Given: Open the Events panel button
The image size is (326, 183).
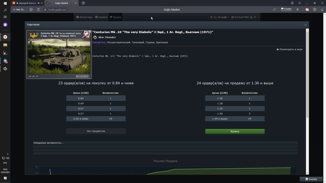Looking at the screenshot, I should pos(311,179).
